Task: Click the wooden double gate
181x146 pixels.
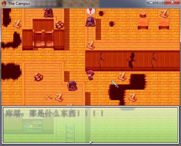Action: 43,39
